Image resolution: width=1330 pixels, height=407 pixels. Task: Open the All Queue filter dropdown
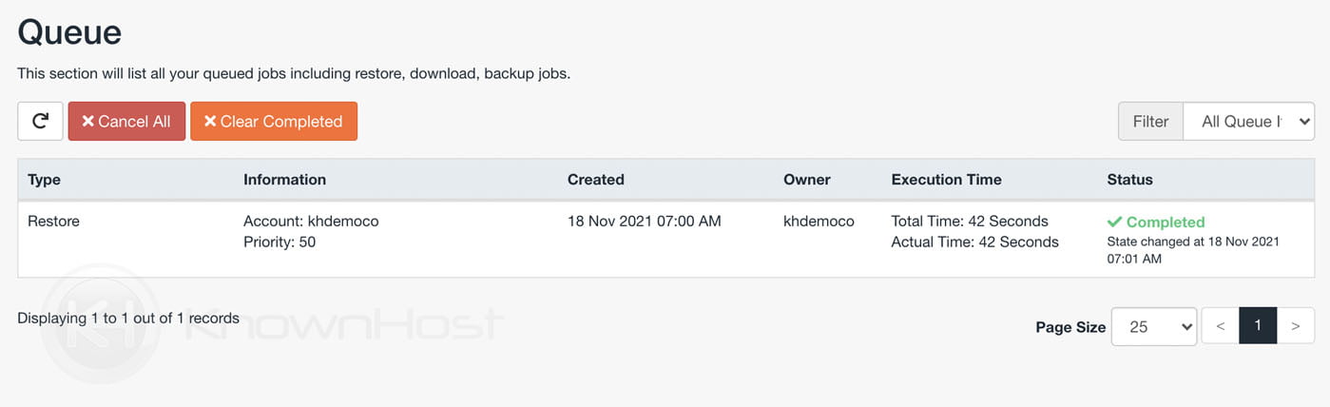coord(1248,121)
